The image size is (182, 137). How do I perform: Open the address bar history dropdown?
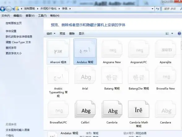152,9
